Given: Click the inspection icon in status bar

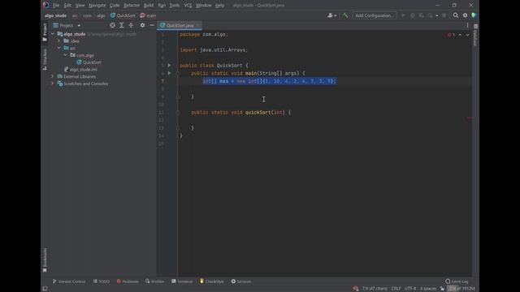Looking at the screenshot, I should [x=356, y=289].
